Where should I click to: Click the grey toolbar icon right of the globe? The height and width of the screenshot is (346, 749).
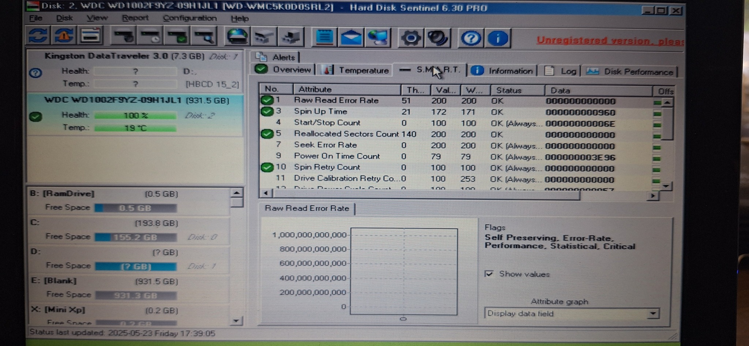[x=264, y=37]
